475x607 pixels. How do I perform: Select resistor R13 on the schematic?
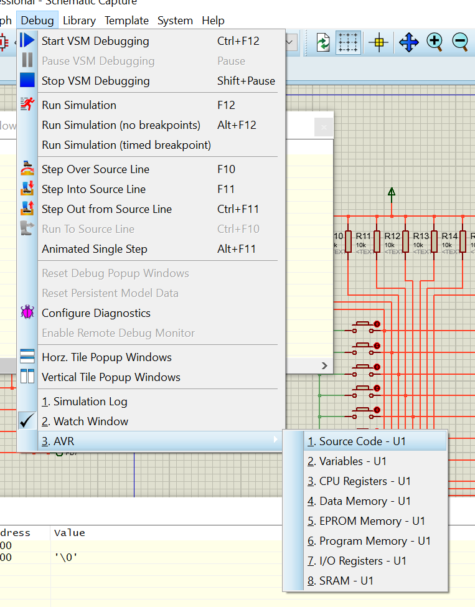click(x=434, y=242)
